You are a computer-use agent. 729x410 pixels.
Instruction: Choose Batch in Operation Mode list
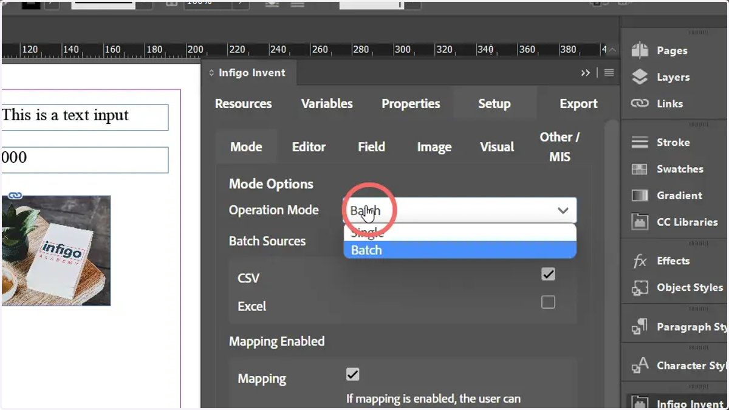[x=460, y=250]
